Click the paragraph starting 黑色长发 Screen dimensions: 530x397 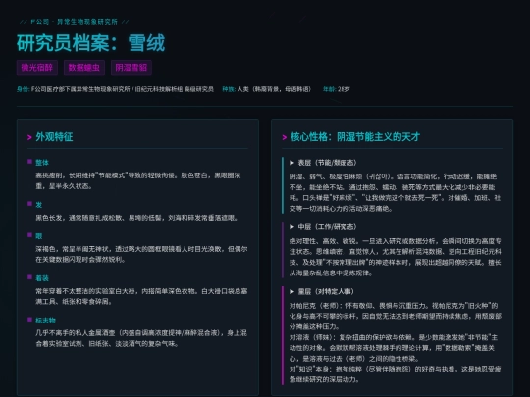[136, 218]
